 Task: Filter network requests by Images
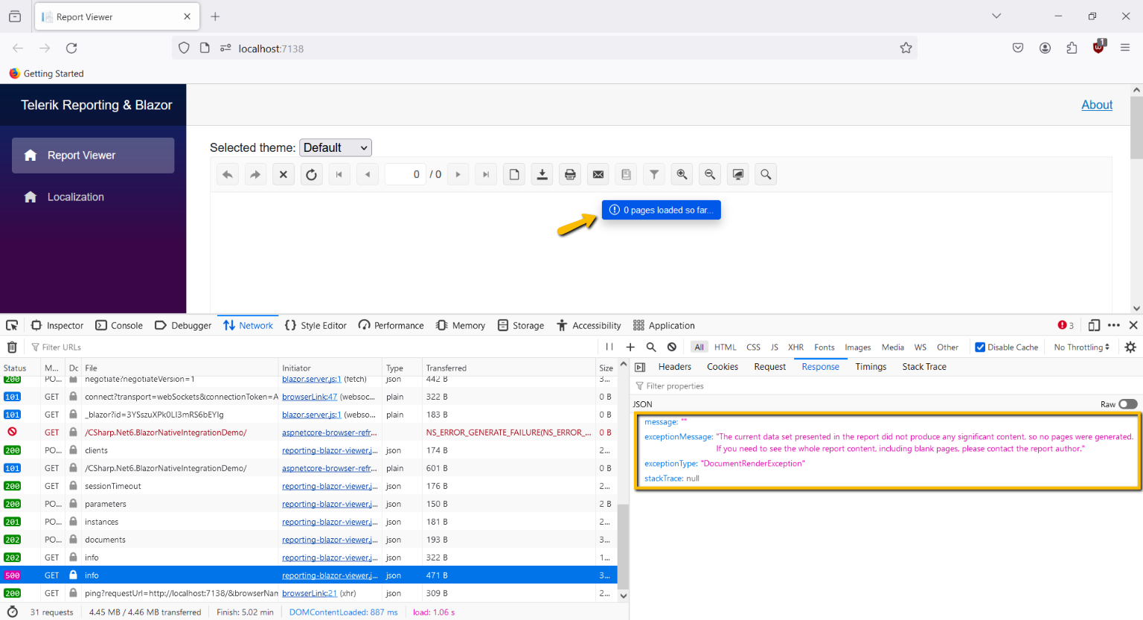[x=857, y=347]
